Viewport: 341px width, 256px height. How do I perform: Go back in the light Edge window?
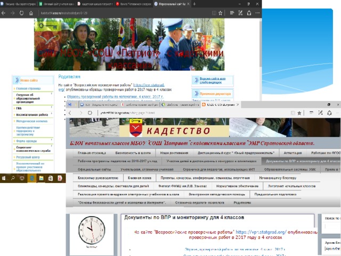click(x=70, y=113)
